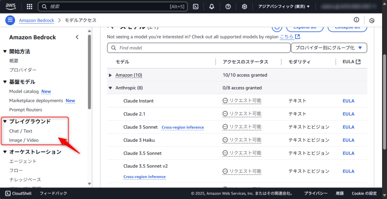This screenshot has width=387, height=199.
Task: Open the notifications bell
Action: (212, 7)
